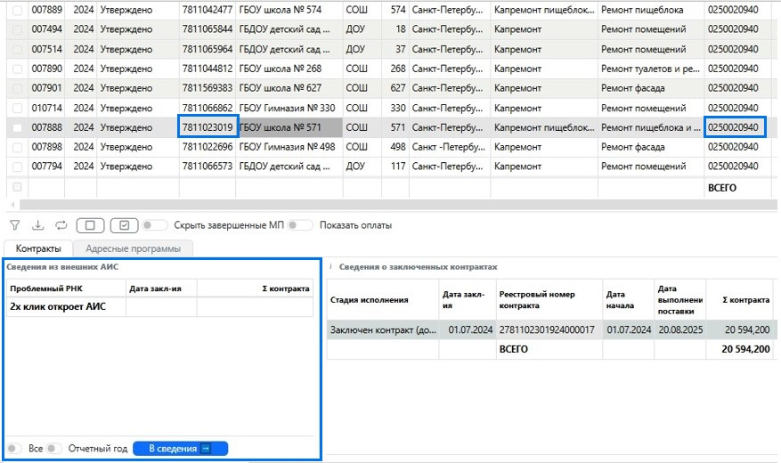The width and height of the screenshot is (781, 463).
Task: Open the 'Контракты' tab
Action: (38, 248)
